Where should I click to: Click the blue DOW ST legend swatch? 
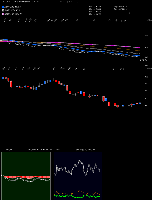(3, 7)
